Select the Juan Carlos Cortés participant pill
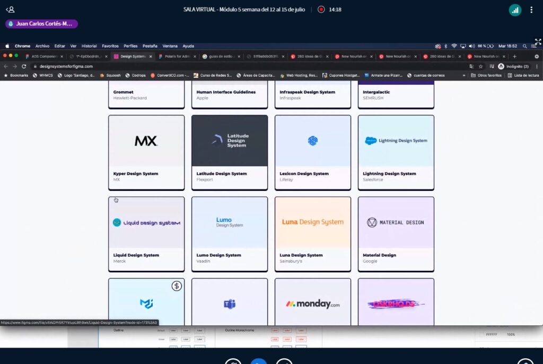The width and height of the screenshot is (543, 364). point(41,24)
